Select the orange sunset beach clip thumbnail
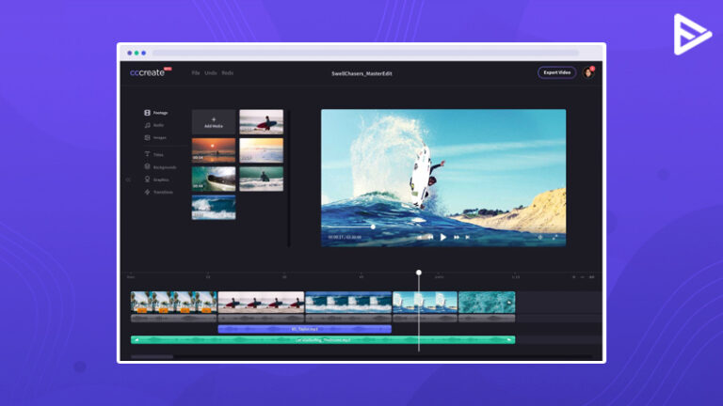Screen dimensions: 723x406 [214, 150]
